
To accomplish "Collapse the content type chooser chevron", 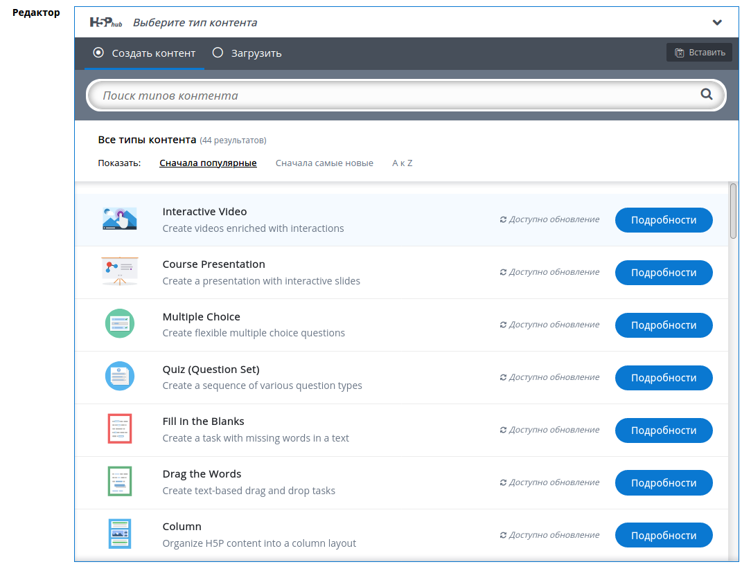I will point(717,22).
